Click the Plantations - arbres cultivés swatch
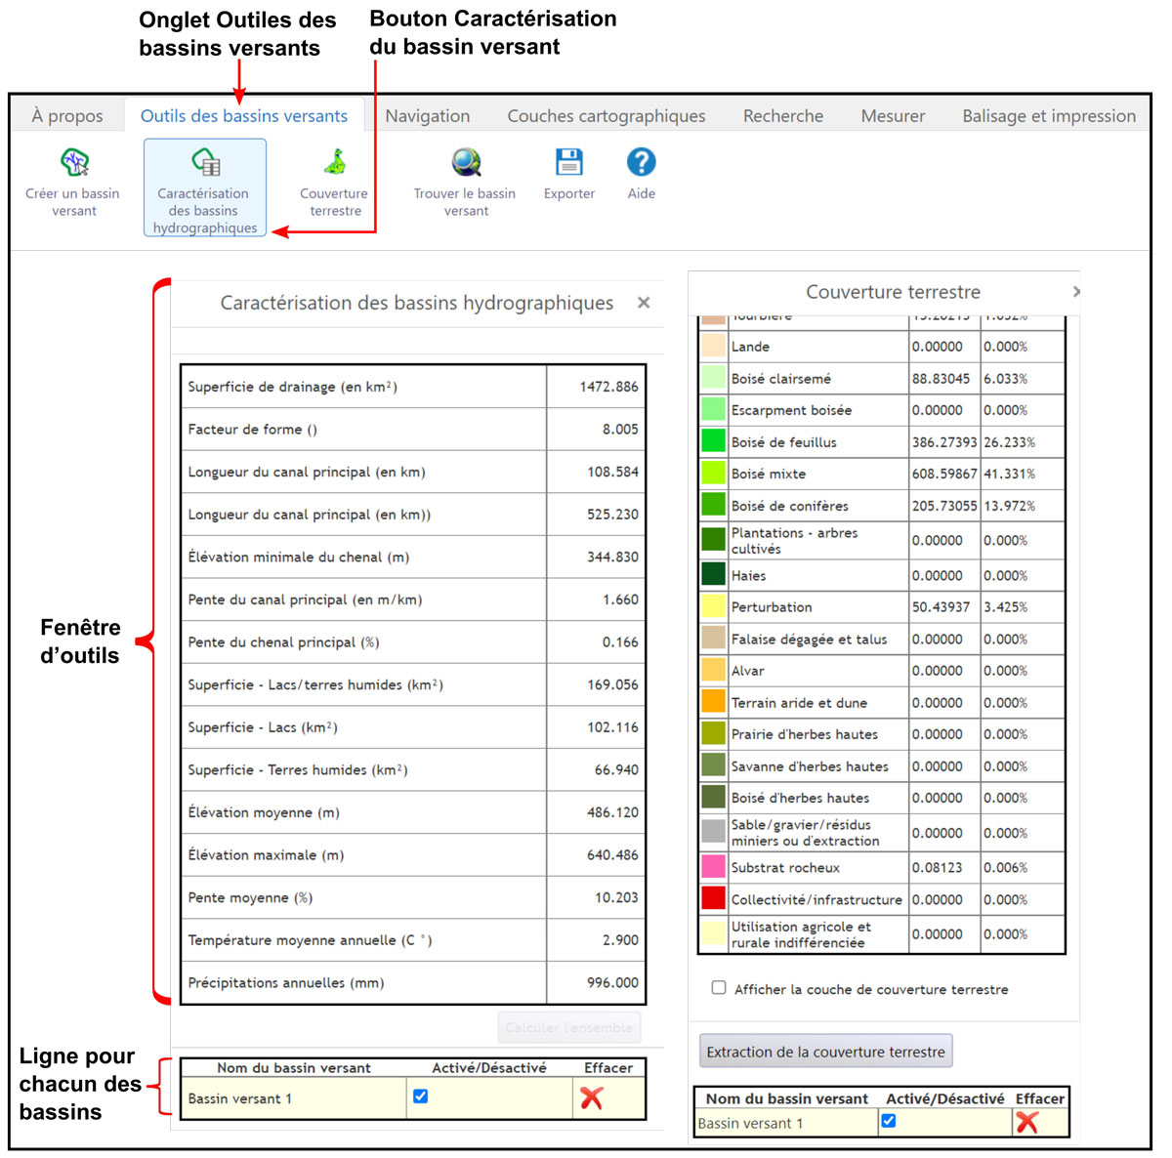Viewport: 1172px width, 1158px height. (x=714, y=540)
